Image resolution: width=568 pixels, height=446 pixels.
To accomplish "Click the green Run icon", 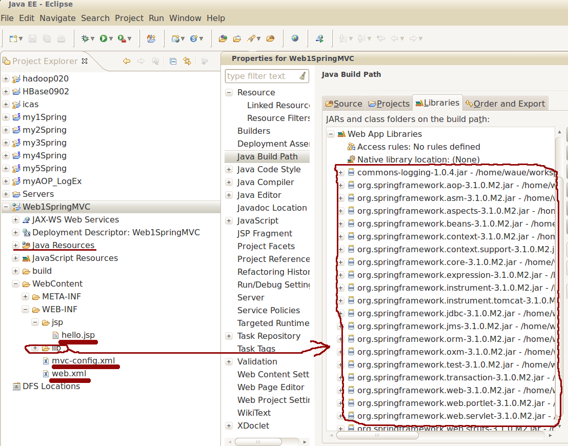I will [x=104, y=38].
